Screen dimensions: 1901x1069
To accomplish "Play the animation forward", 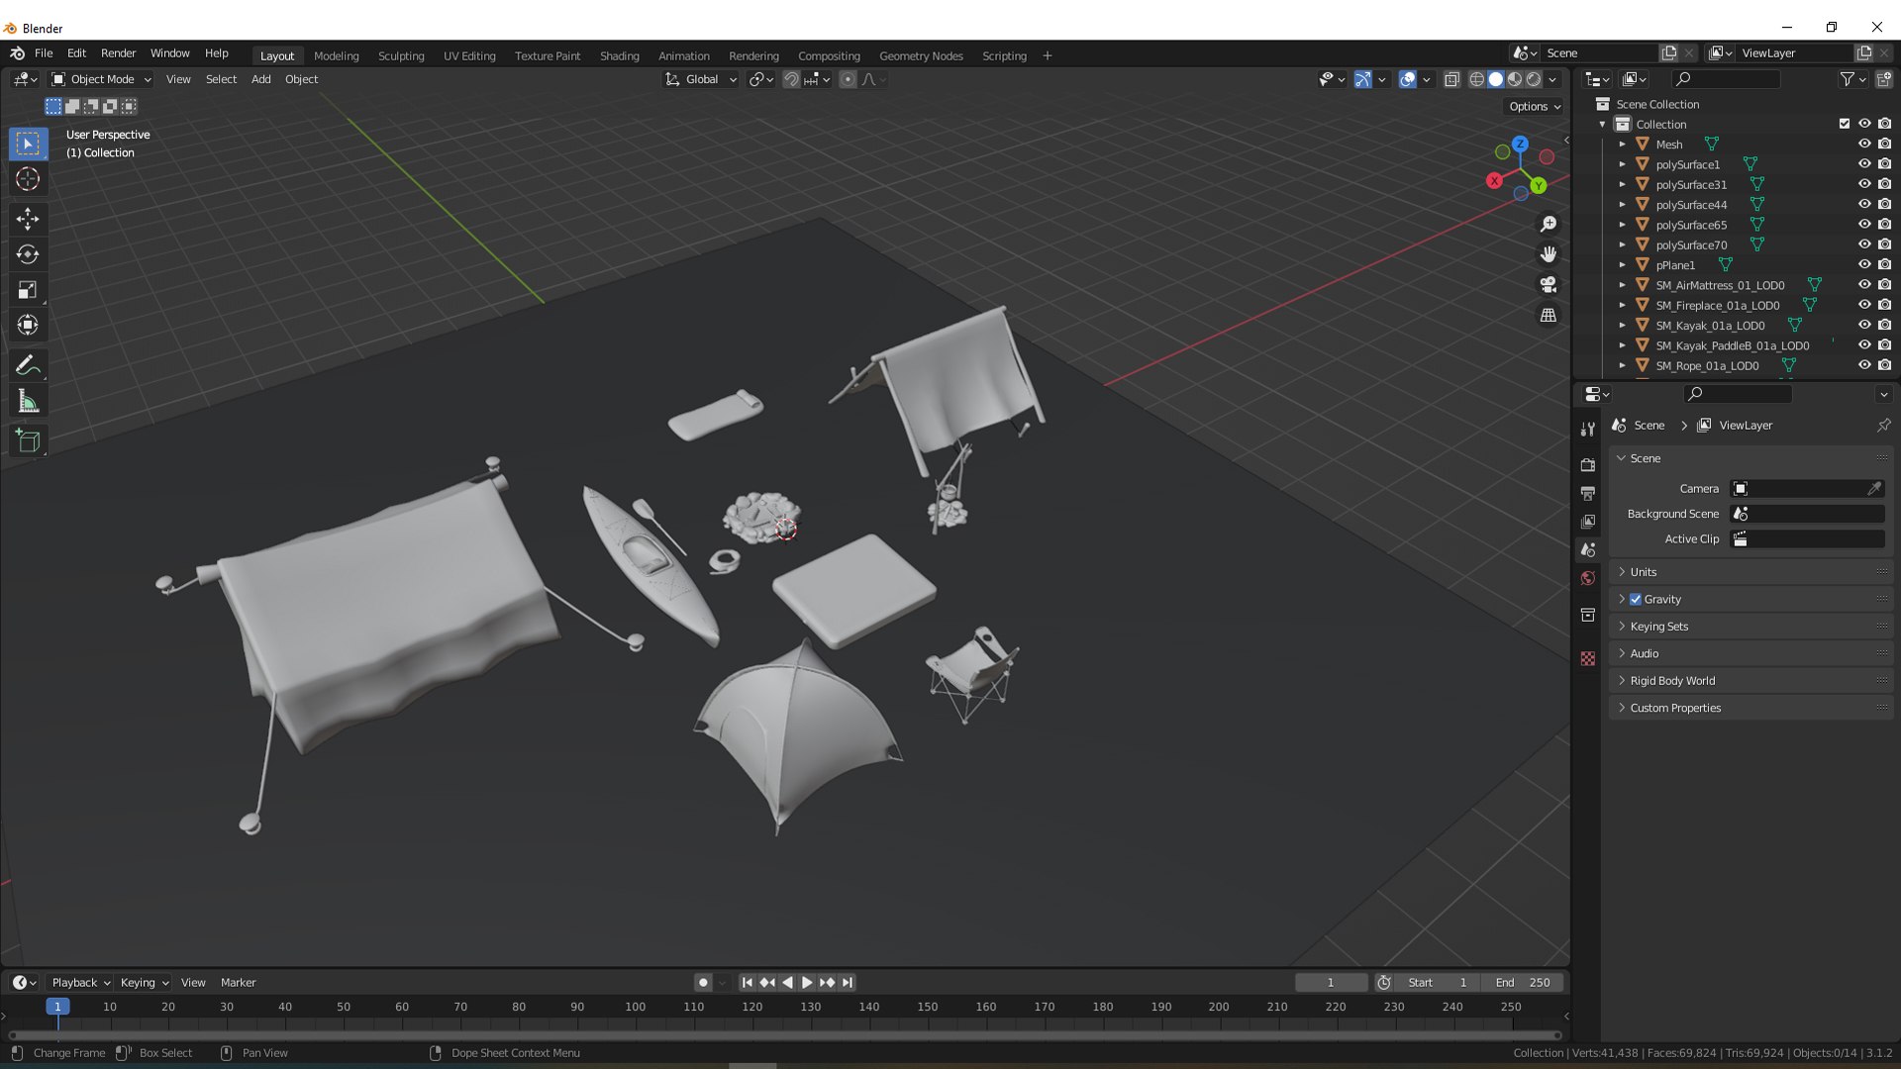I will pyautogui.click(x=807, y=983).
